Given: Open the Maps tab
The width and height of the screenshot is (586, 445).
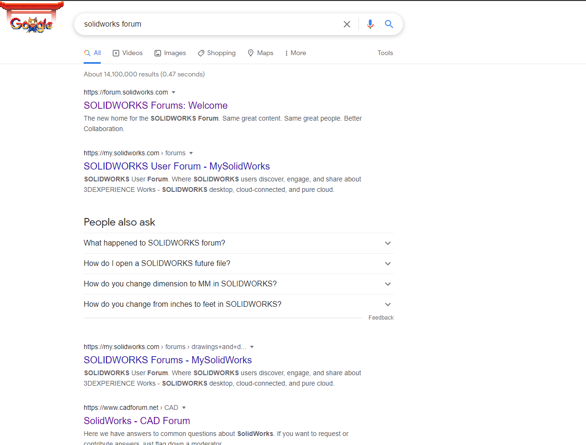Looking at the screenshot, I should (260, 53).
